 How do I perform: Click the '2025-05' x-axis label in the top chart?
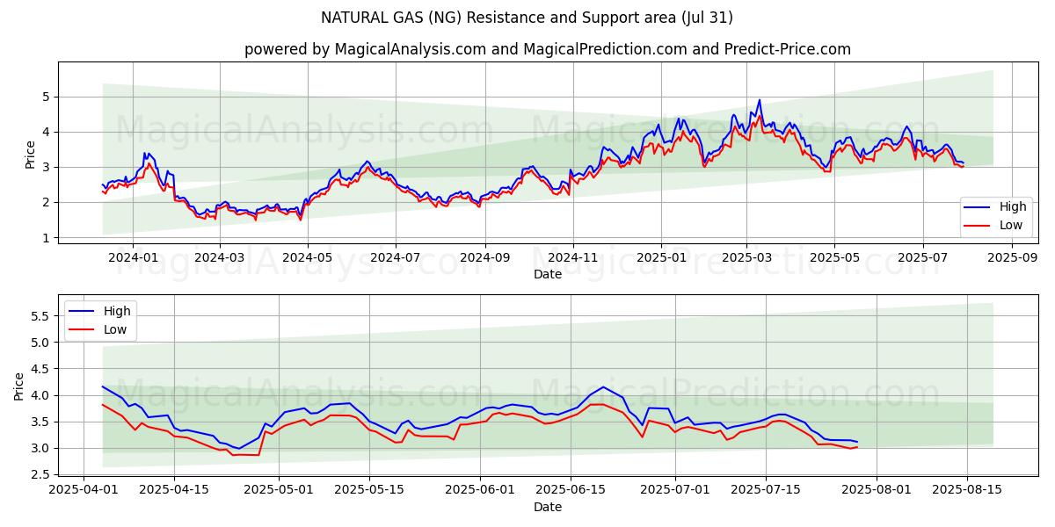tap(833, 258)
